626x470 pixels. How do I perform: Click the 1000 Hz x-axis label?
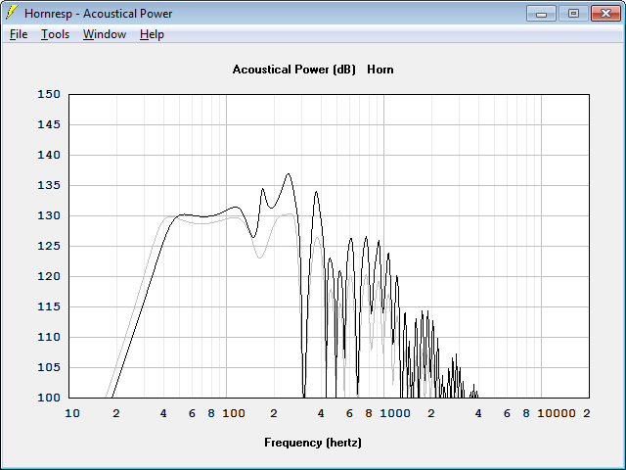coord(395,413)
